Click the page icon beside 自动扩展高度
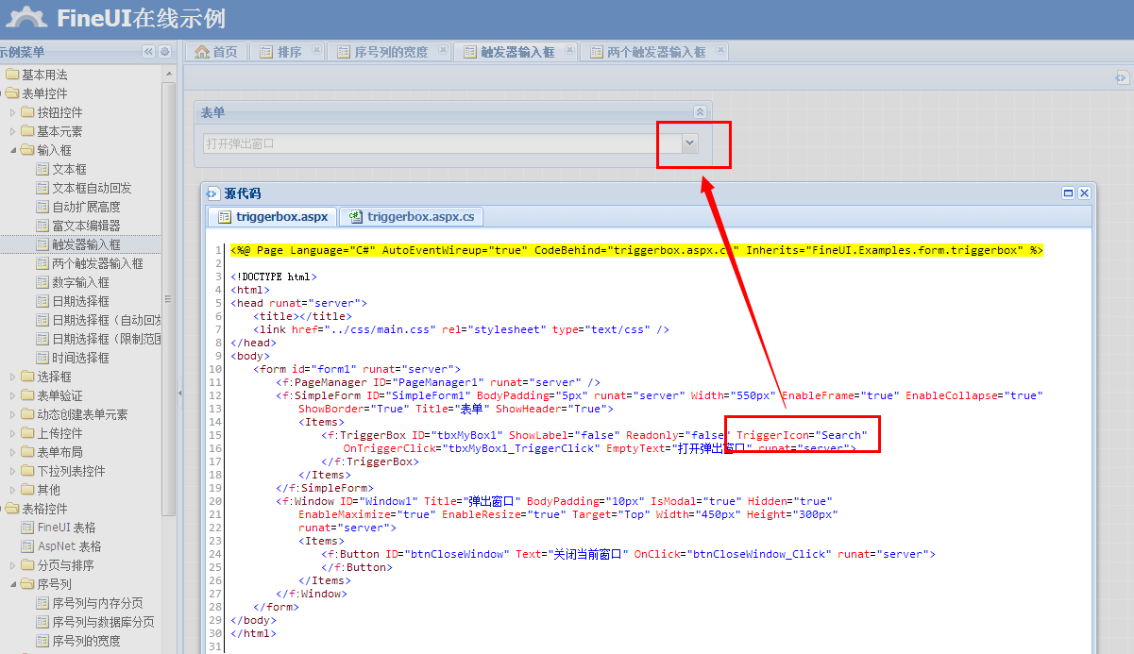The height and width of the screenshot is (654, 1134). [42, 207]
